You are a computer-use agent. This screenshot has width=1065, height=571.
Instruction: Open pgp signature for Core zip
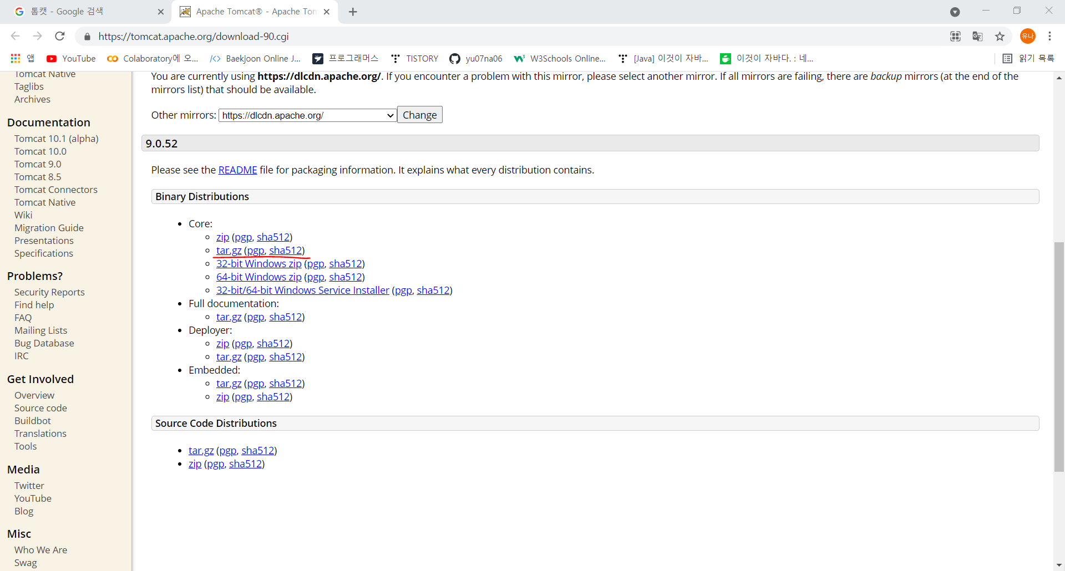click(243, 237)
